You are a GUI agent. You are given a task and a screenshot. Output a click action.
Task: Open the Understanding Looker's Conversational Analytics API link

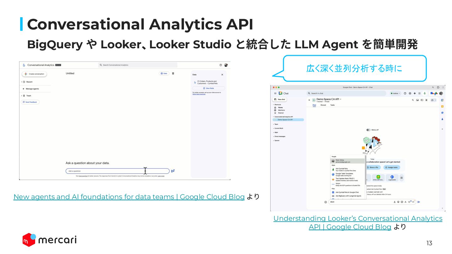(358, 223)
